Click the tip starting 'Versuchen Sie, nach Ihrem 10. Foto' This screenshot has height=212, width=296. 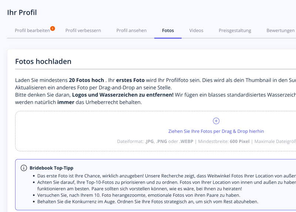click(x=139, y=195)
